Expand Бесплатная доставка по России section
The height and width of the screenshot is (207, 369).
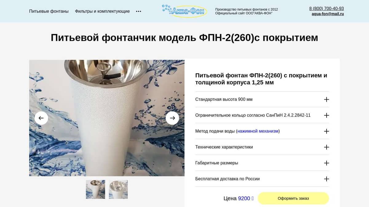pyautogui.click(x=262, y=179)
